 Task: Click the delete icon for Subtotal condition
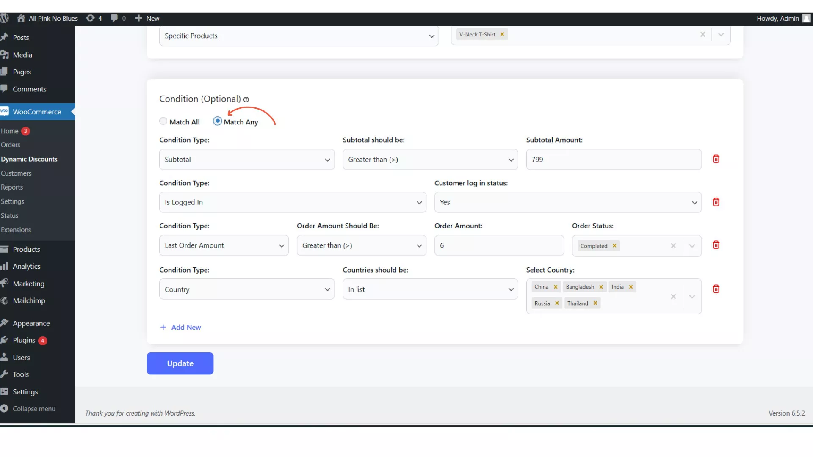716,159
